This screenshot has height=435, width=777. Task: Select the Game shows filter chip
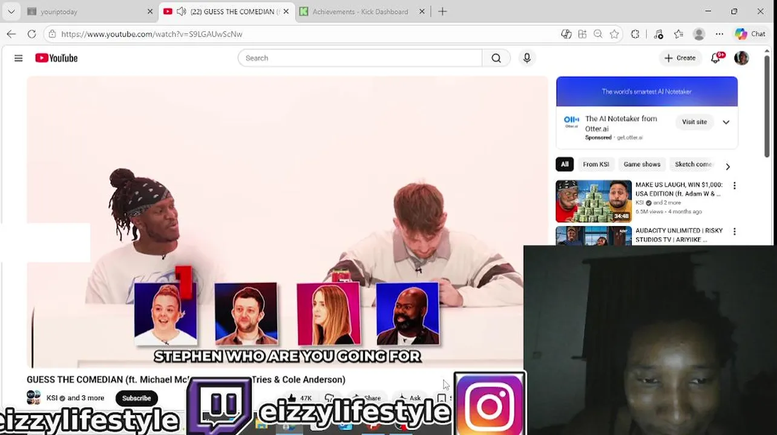coord(642,164)
